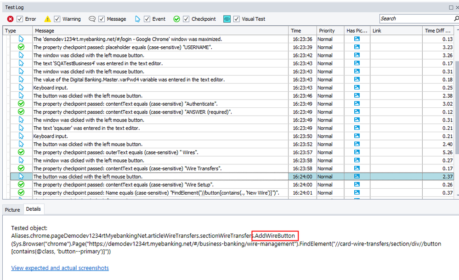Click the red Error filter icon
459x280 pixels.
(x=10, y=19)
